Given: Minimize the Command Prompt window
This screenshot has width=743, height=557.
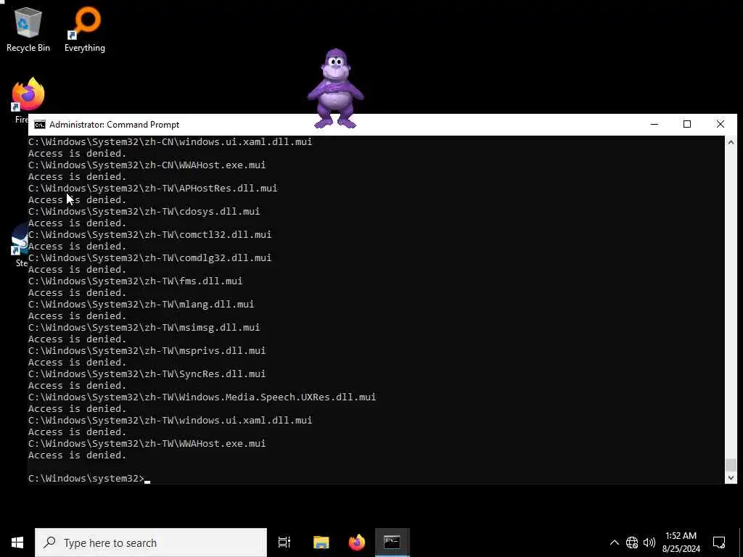Looking at the screenshot, I should click(654, 124).
